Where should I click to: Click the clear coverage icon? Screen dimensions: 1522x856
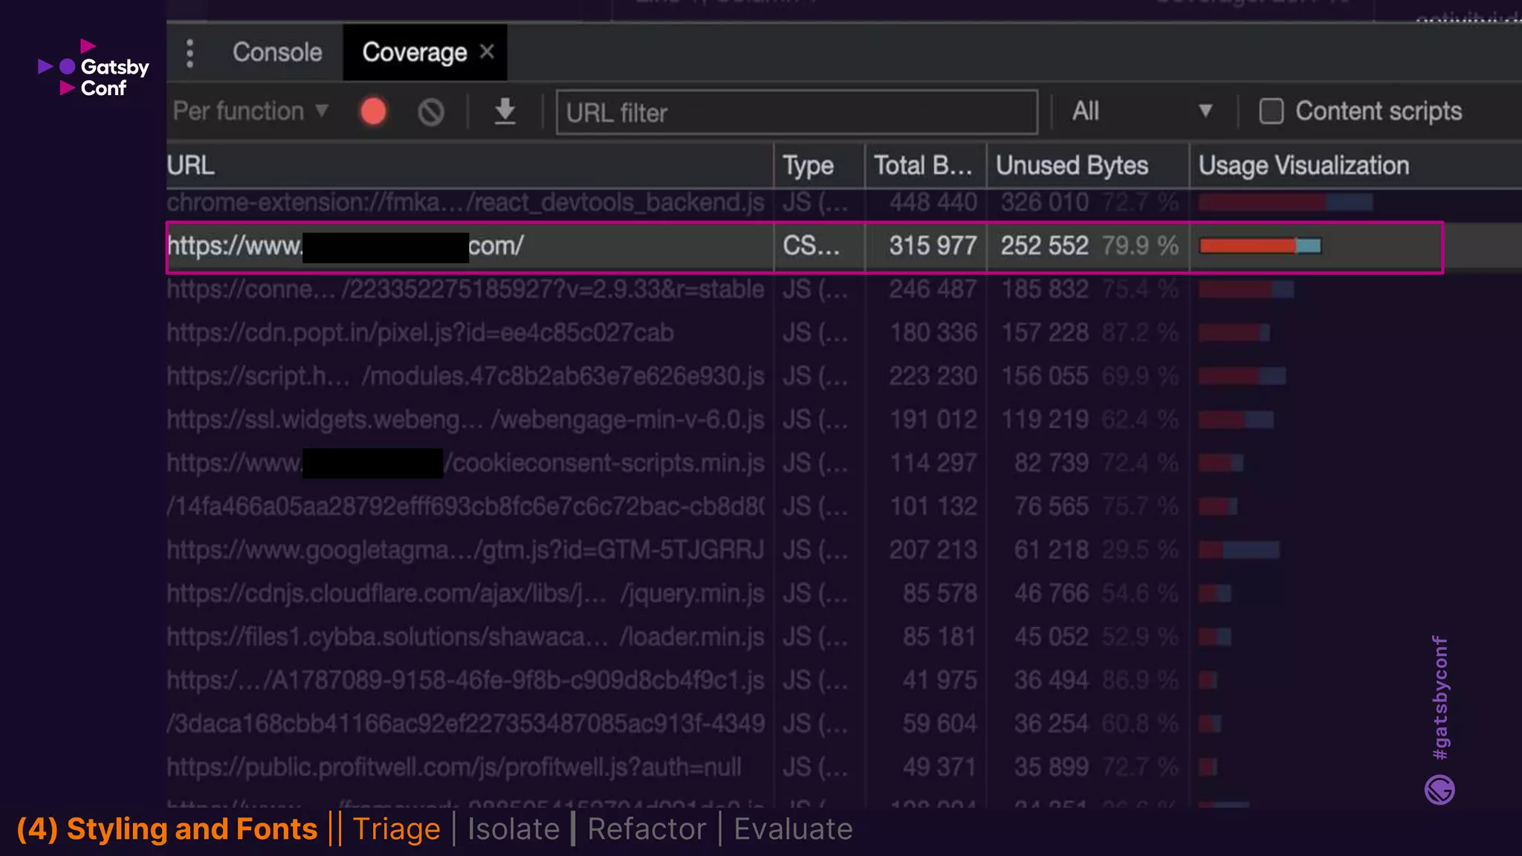pyautogui.click(x=431, y=112)
